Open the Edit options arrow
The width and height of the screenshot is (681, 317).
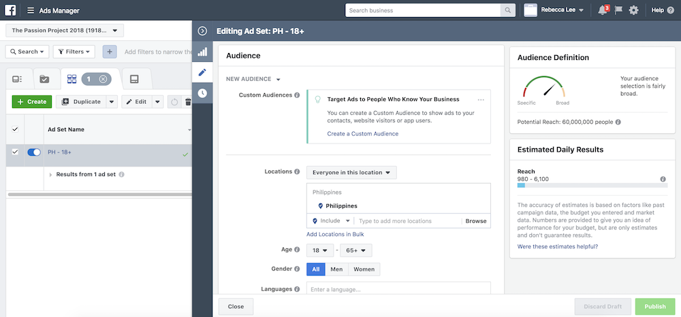tap(157, 102)
